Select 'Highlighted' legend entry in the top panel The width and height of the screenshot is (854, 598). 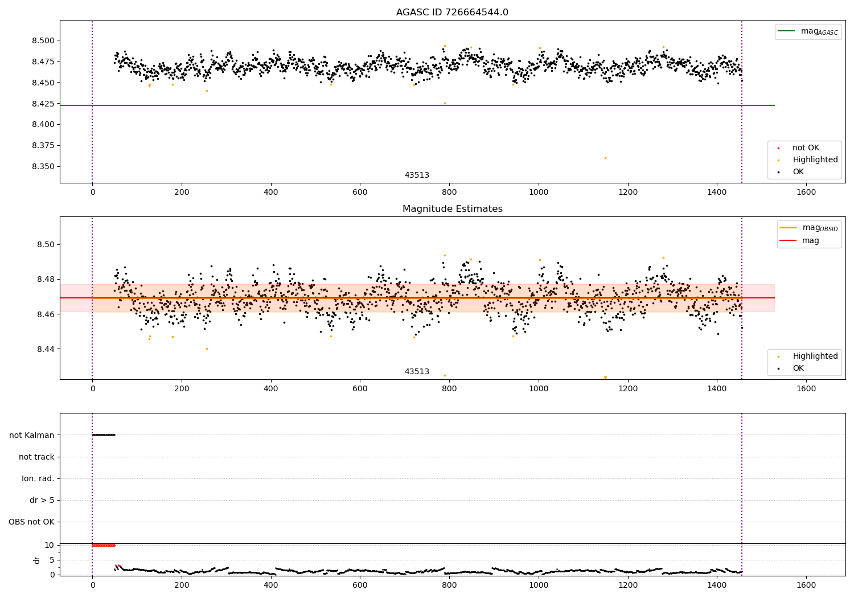[x=815, y=160]
